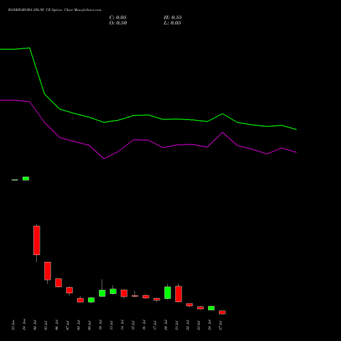Click the '27 Jul' date axis label
341x341 pixels.
[220, 325]
